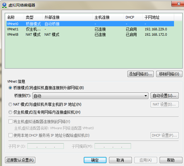Select the 仅主机模式 radio button
This screenshot has width=184, height=166.
(10, 112)
